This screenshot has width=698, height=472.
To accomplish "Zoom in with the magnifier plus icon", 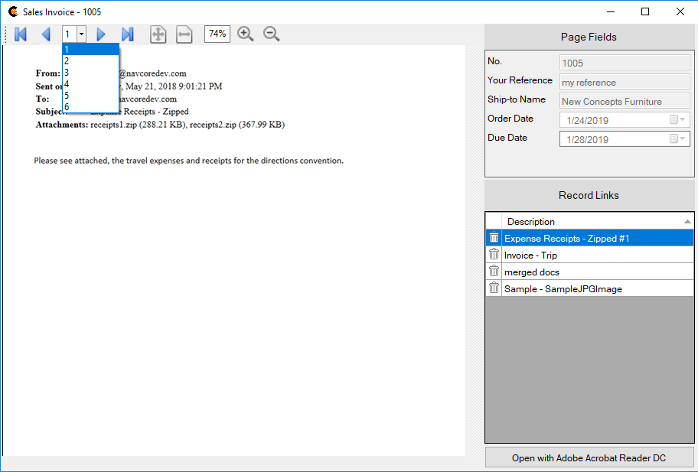I will [x=245, y=34].
